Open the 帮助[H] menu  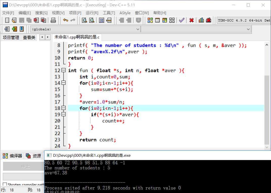click(160, 13)
